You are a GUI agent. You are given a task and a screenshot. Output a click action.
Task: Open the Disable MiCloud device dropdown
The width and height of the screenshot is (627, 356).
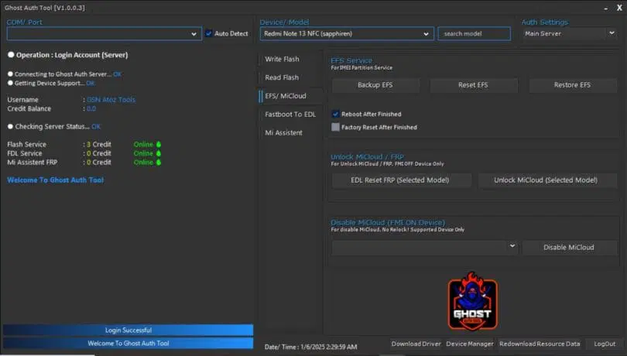[x=425, y=247]
